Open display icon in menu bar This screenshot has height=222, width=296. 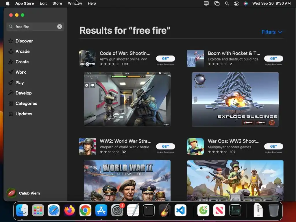[x=206, y=3]
